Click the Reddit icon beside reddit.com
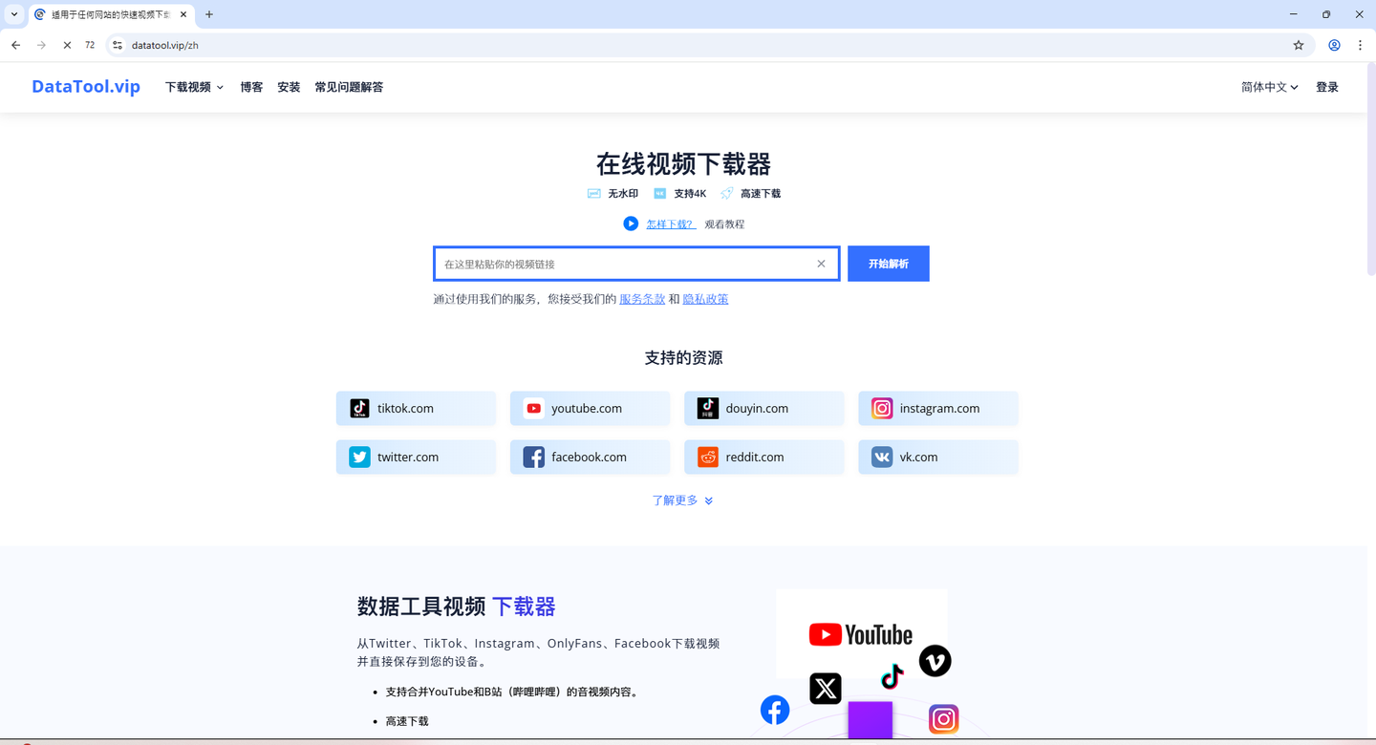Image resolution: width=1376 pixels, height=745 pixels. pos(708,458)
